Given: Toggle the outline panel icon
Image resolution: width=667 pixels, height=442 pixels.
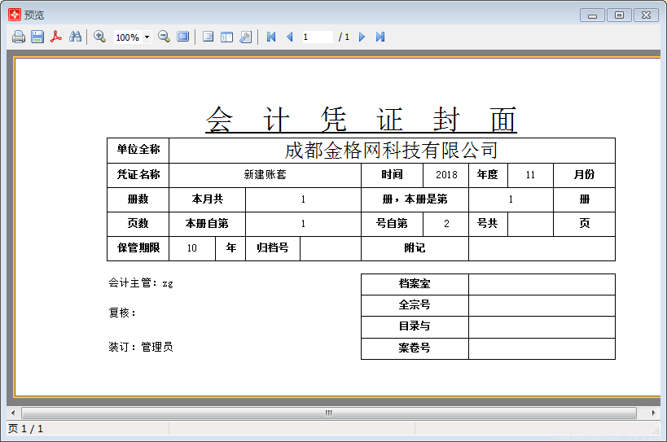Looking at the screenshot, I should coord(208,37).
